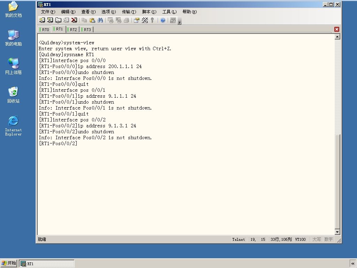Click the 'ip address 9.1.1.1 24' line
The width and height of the screenshot is (357, 268).
click(88, 96)
